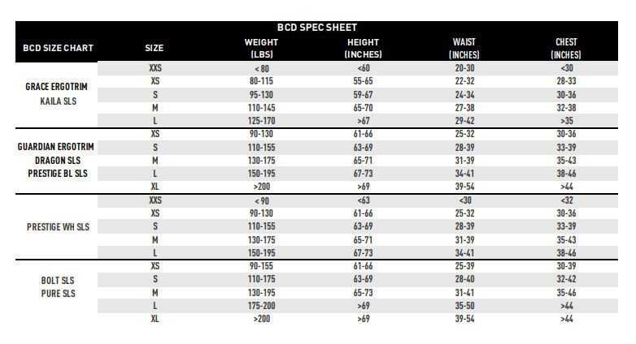Viewport: 636px width, 344px height.
Task: Click the DRAGON SLS model label
Action: [x=56, y=160]
